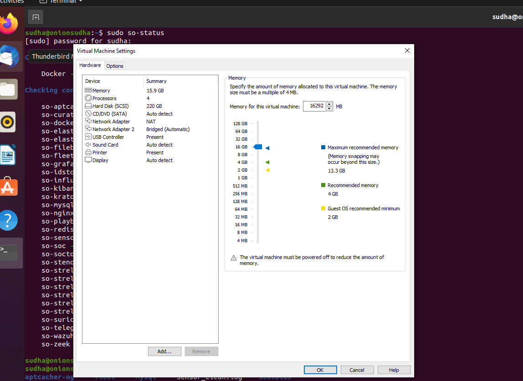Viewport: 523px width, 381px height.
Task: Click the 'Bridged (Automatic)' summary text
Action: [168, 129]
